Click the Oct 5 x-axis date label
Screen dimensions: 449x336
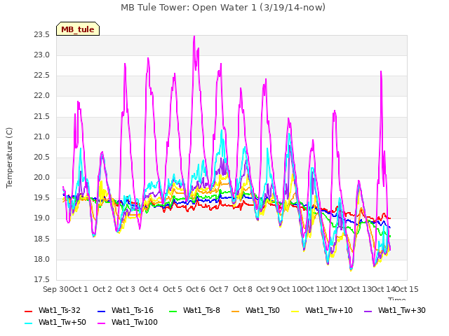(x=173, y=289)
